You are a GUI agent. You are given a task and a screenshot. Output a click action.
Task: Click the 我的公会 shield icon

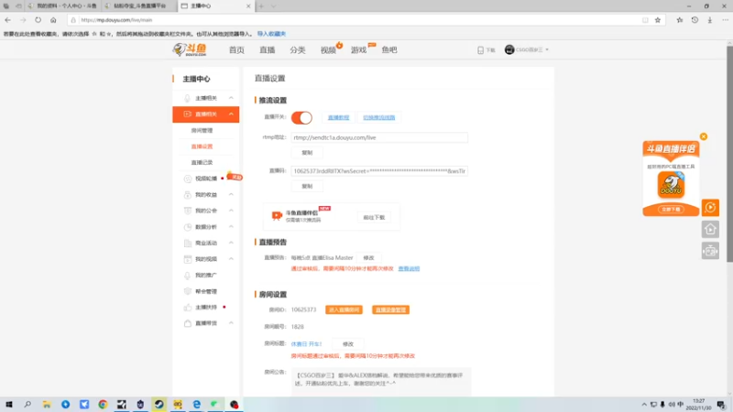(188, 211)
